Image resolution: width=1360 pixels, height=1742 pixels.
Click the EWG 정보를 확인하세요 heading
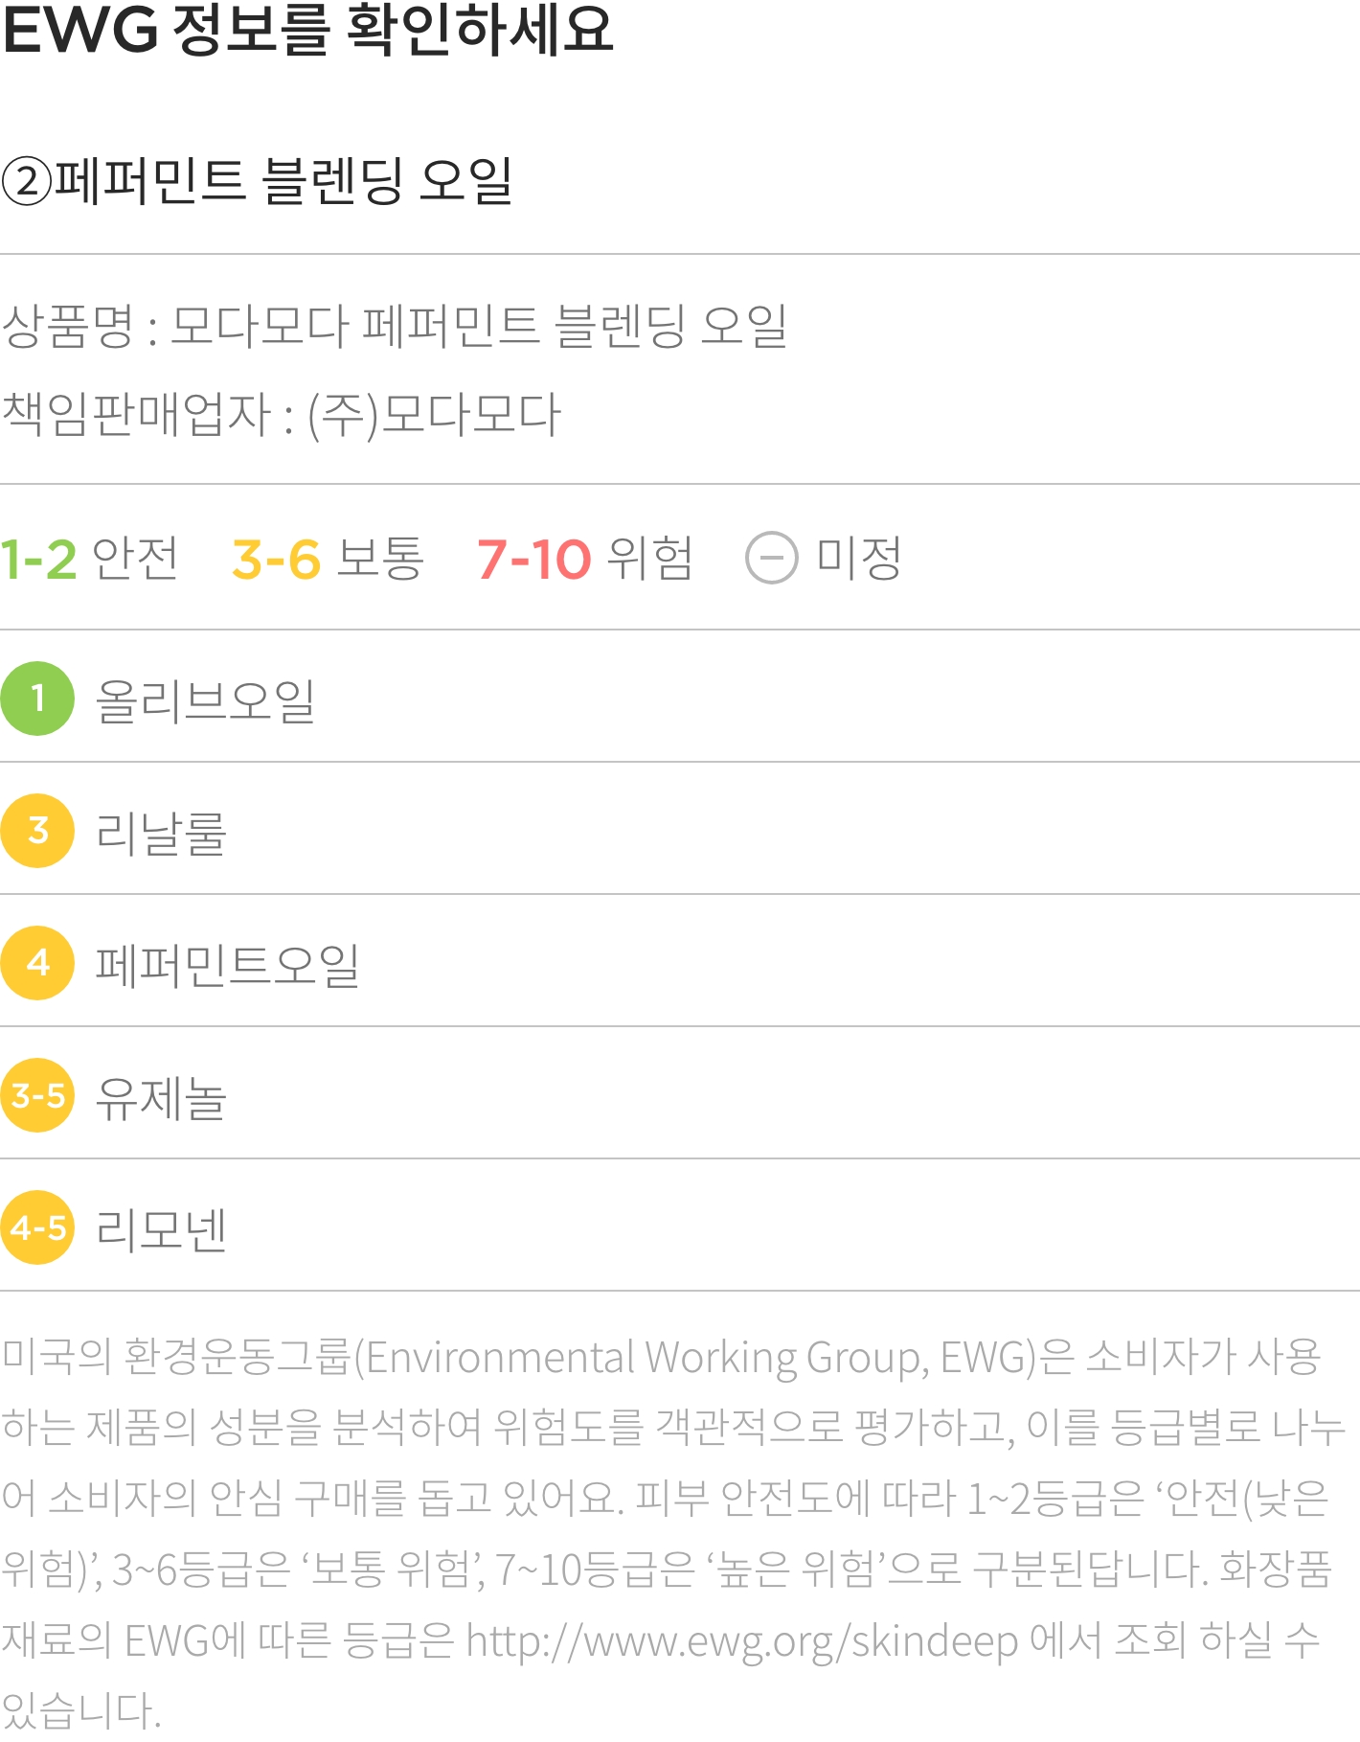point(307,29)
